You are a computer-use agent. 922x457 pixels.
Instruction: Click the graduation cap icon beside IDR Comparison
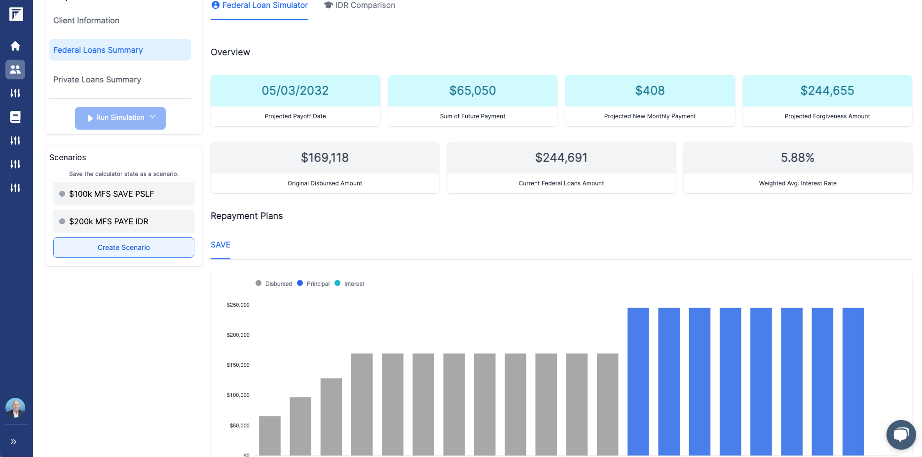click(328, 5)
